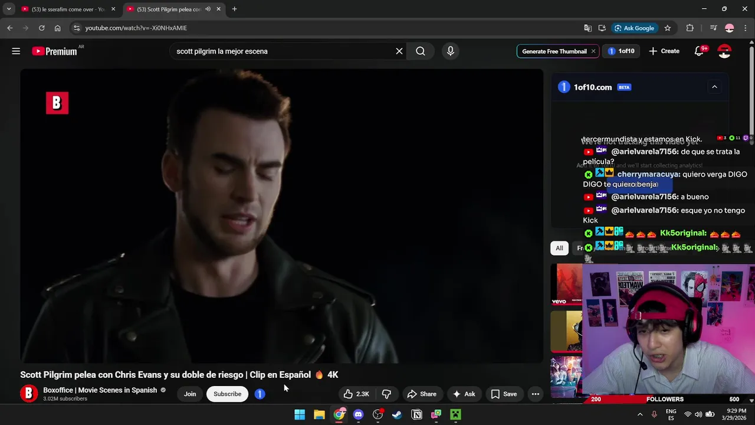
Task: Launch Steam from the taskbar
Action: [x=397, y=414]
